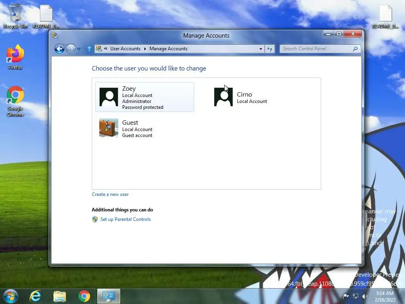Click the search magnifier icon
405x304 pixels.
click(x=356, y=49)
